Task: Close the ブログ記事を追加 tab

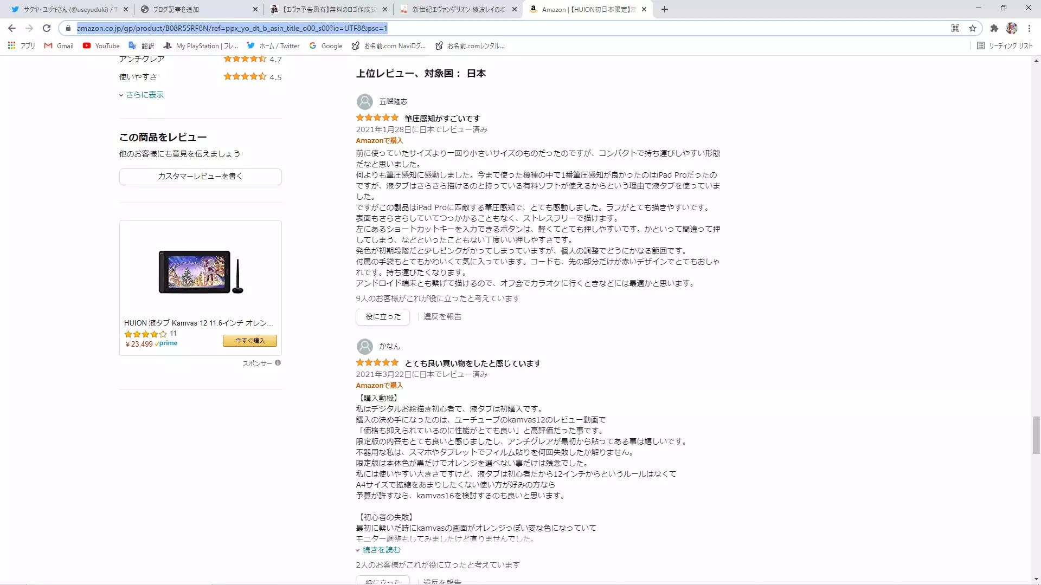Action: pyautogui.click(x=255, y=9)
